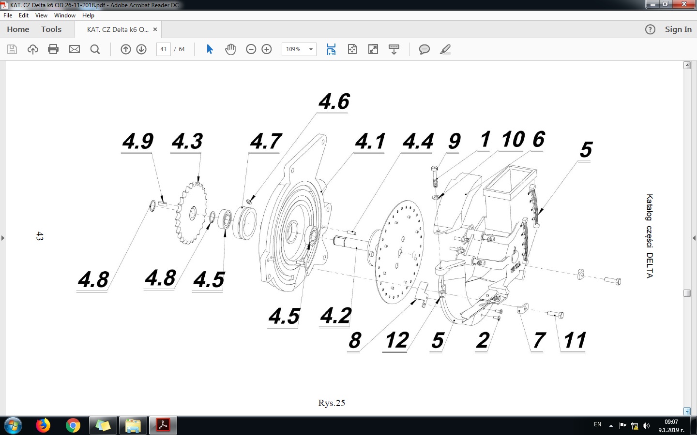The height and width of the screenshot is (435, 697).
Task: Switch to the Tools tab
Action: pos(51,29)
